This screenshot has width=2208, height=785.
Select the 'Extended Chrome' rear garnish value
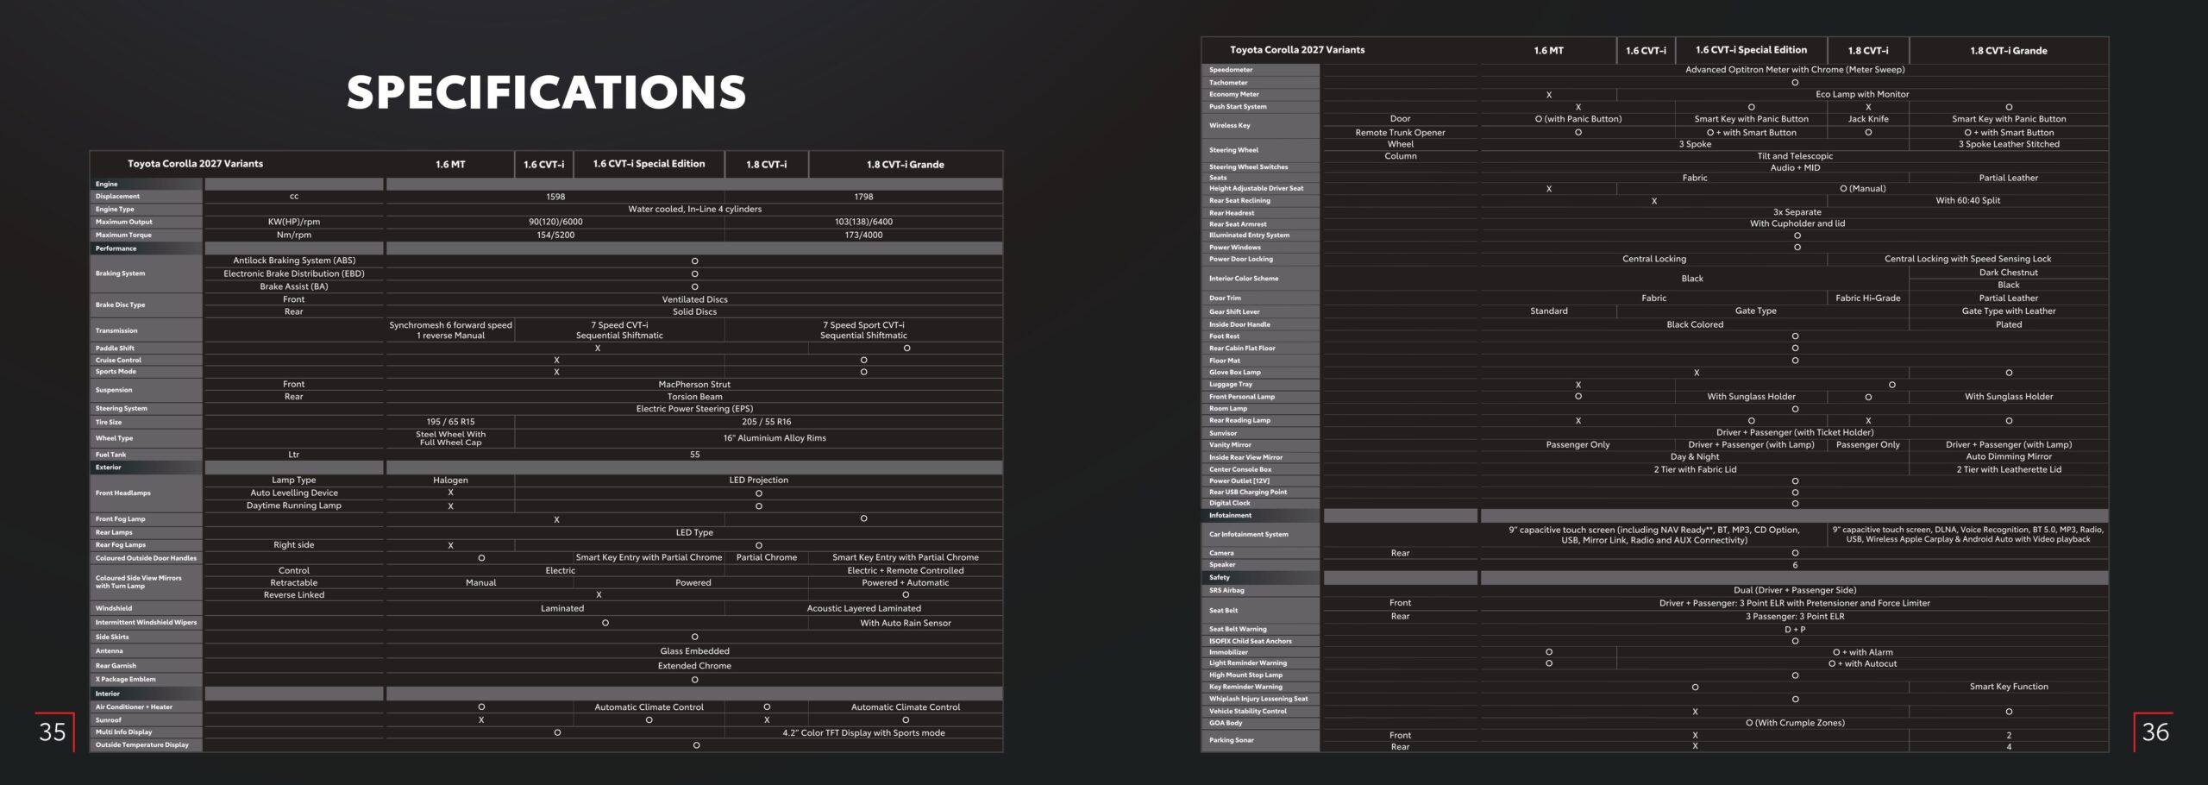pyautogui.click(x=694, y=666)
